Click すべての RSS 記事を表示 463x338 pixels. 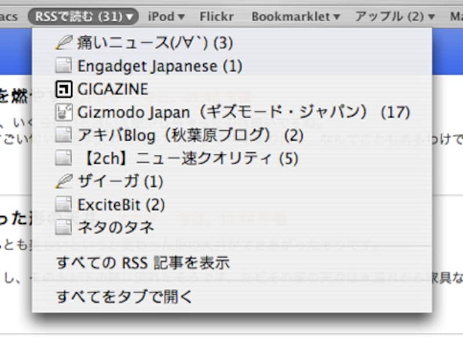pos(144,262)
